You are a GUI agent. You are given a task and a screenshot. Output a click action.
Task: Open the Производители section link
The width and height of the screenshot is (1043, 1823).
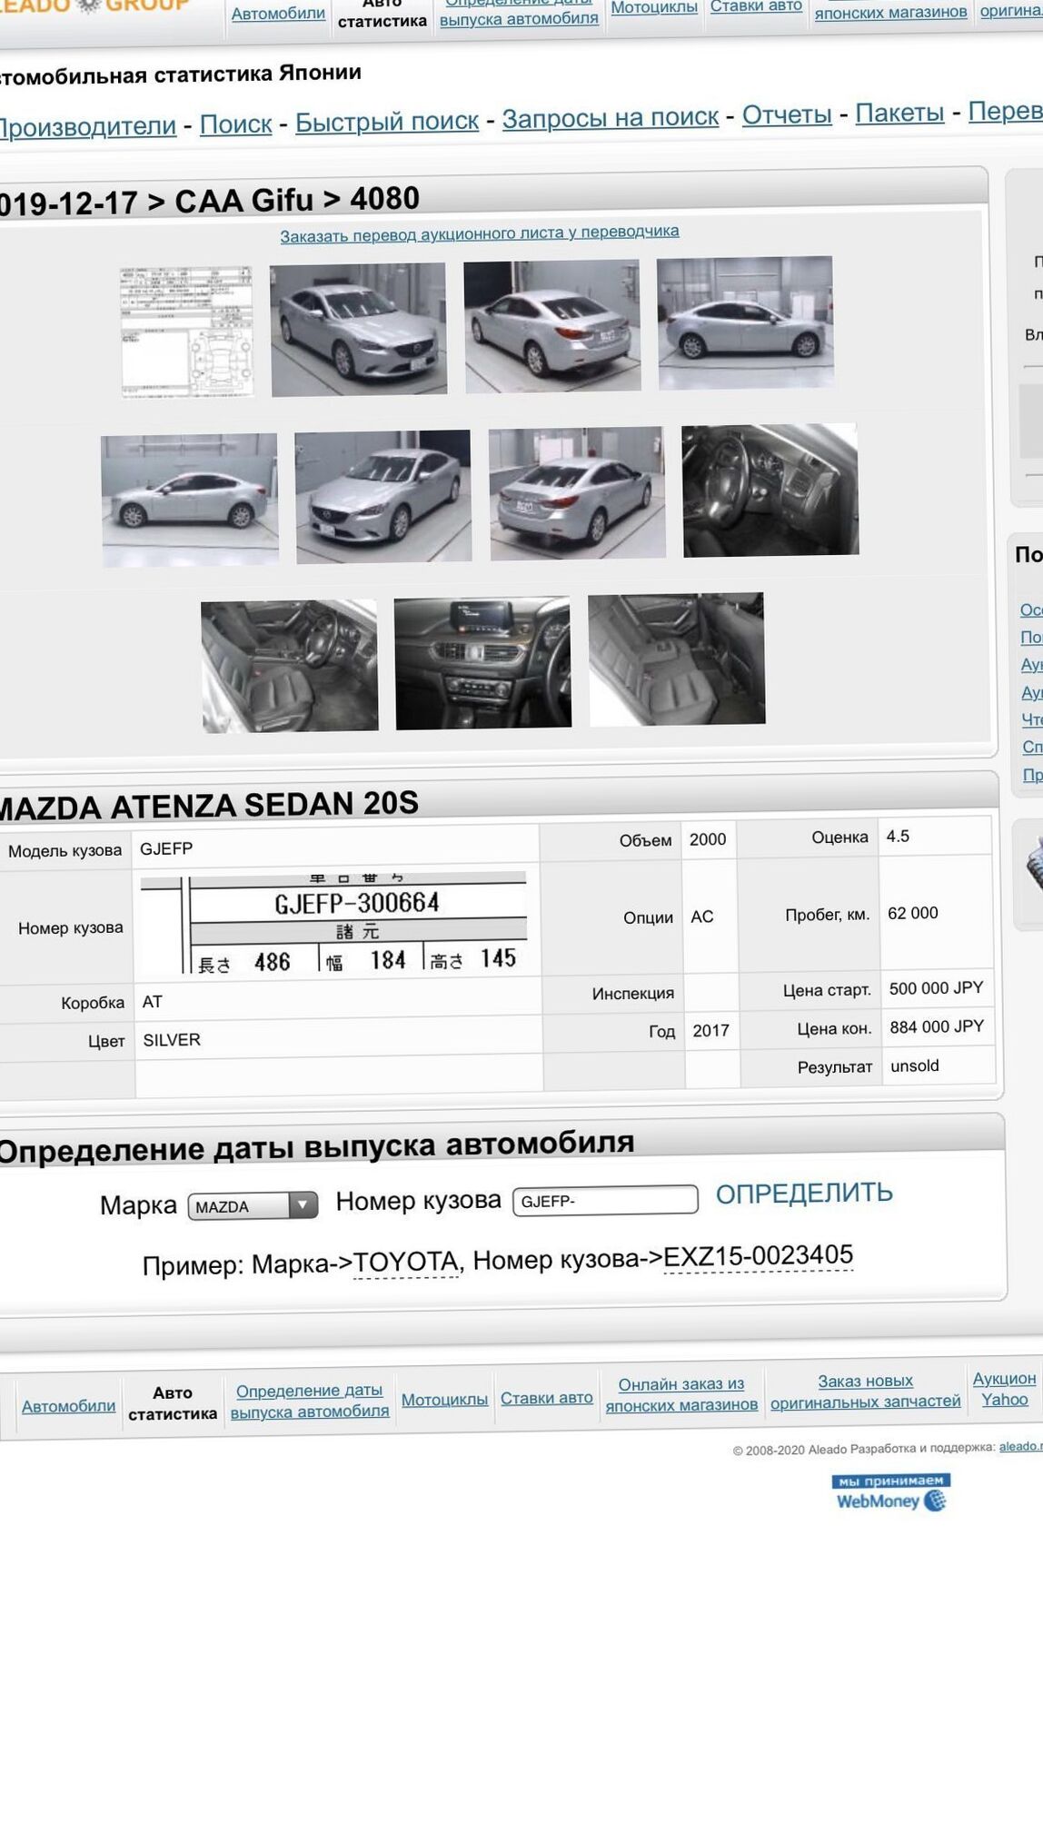88,126
